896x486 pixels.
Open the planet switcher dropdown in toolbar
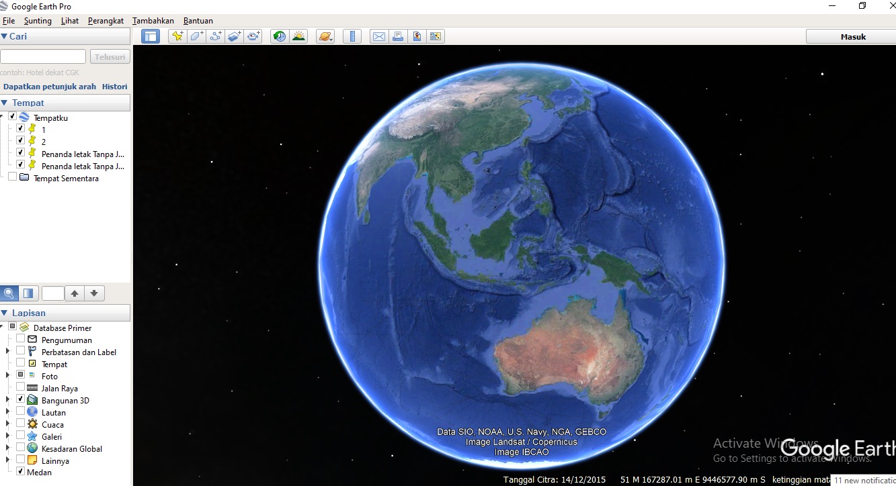(325, 36)
